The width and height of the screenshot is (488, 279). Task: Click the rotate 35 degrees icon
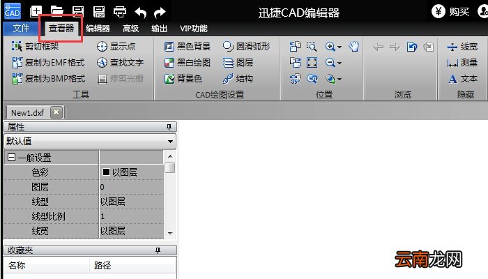295,79
